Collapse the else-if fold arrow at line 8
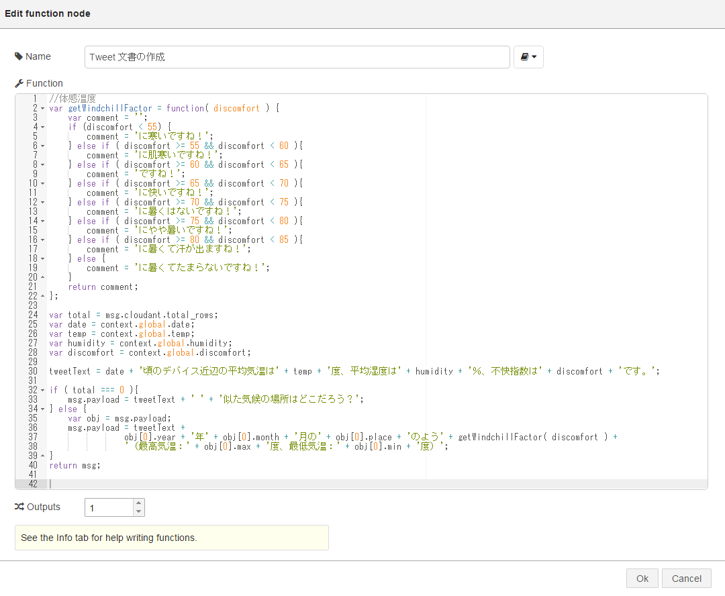This screenshot has height=596, width=725. point(42,164)
